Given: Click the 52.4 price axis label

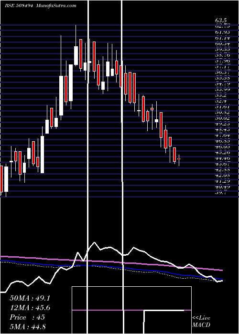Looking at the screenshot, I should point(221,101).
